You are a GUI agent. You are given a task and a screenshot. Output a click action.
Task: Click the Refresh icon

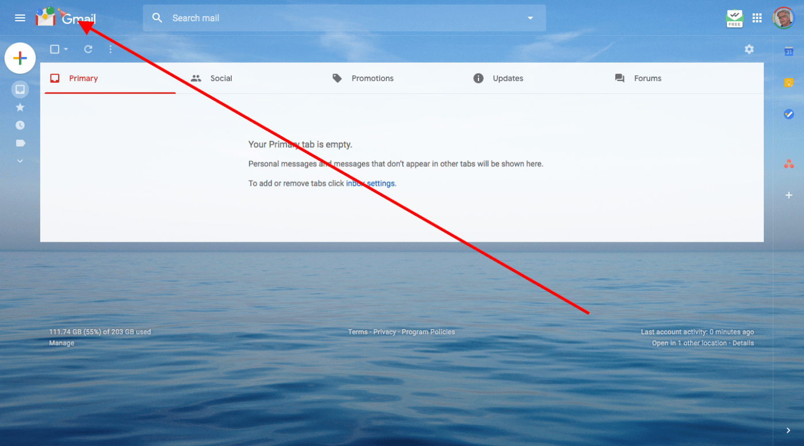pos(88,49)
